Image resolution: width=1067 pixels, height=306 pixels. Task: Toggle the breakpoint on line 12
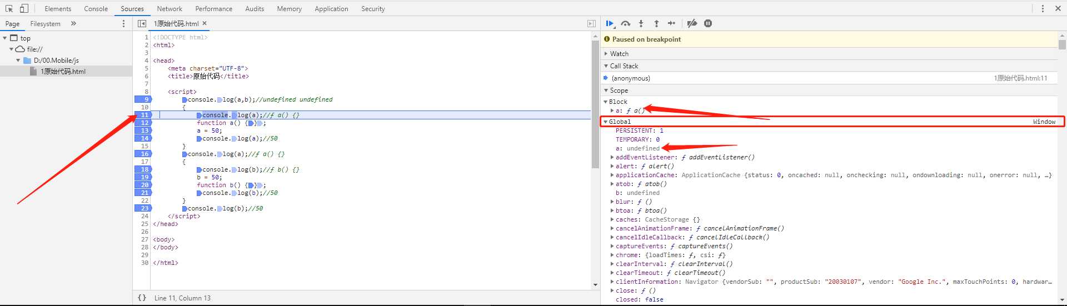(143, 123)
